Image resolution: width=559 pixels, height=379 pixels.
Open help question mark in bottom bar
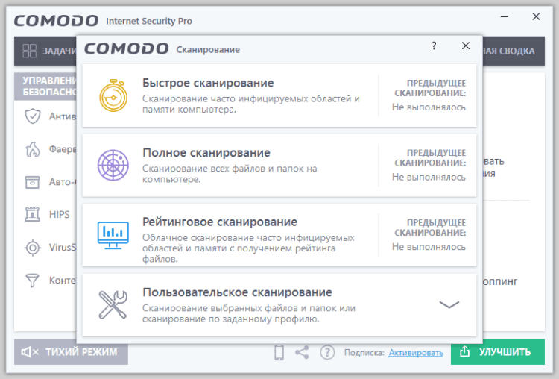tap(327, 353)
